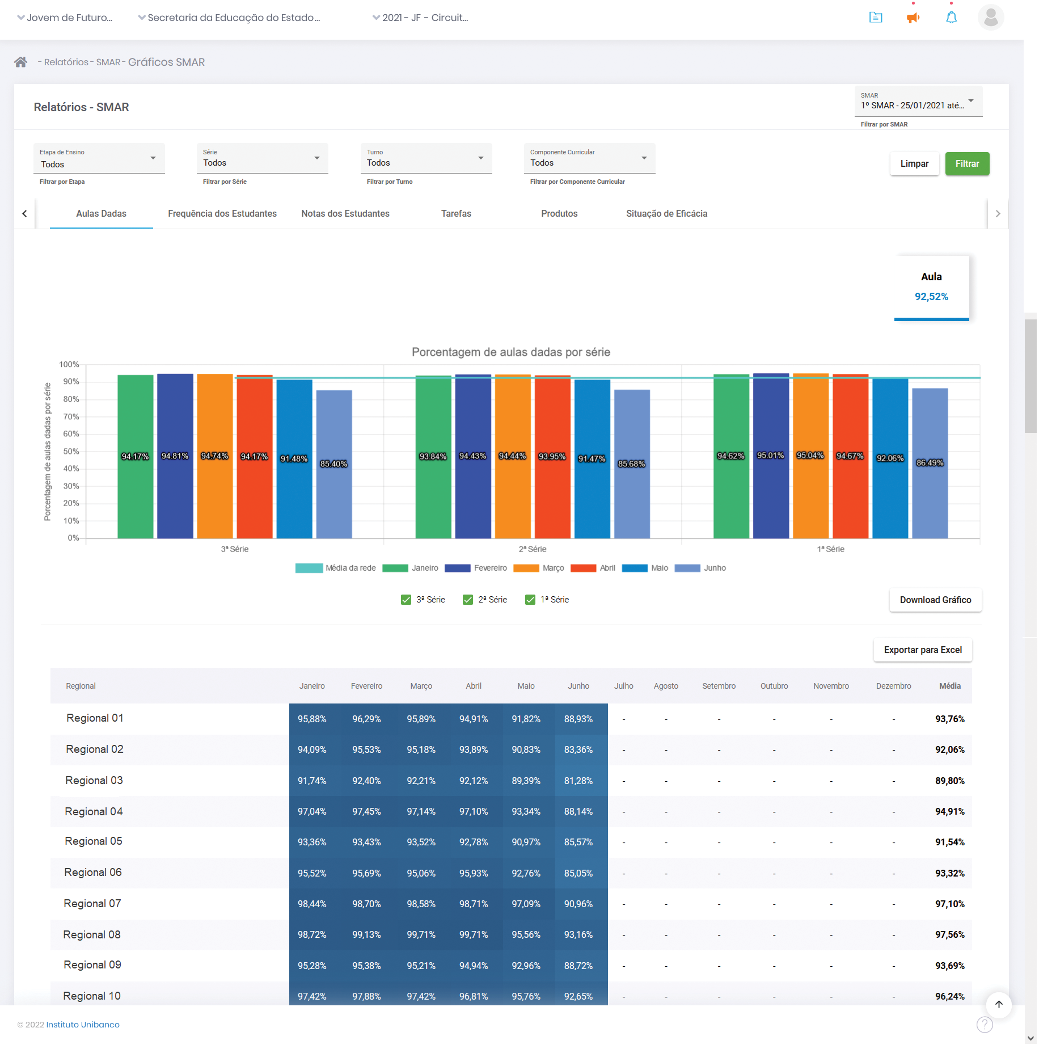Open the Etapa de Ensino dropdown
The height and width of the screenshot is (1049, 1039).
(99, 159)
